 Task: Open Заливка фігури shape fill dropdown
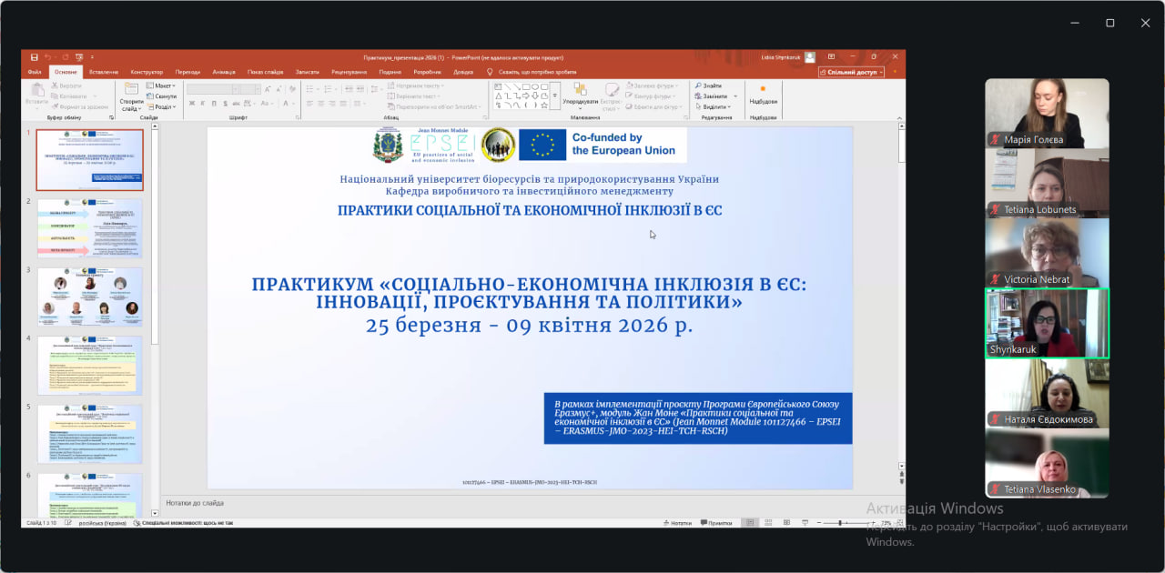(653, 85)
